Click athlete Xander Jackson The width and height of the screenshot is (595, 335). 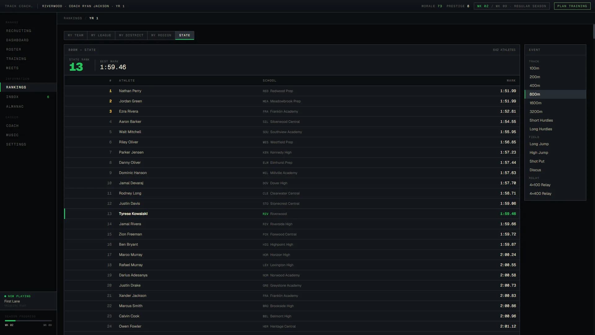point(133,296)
